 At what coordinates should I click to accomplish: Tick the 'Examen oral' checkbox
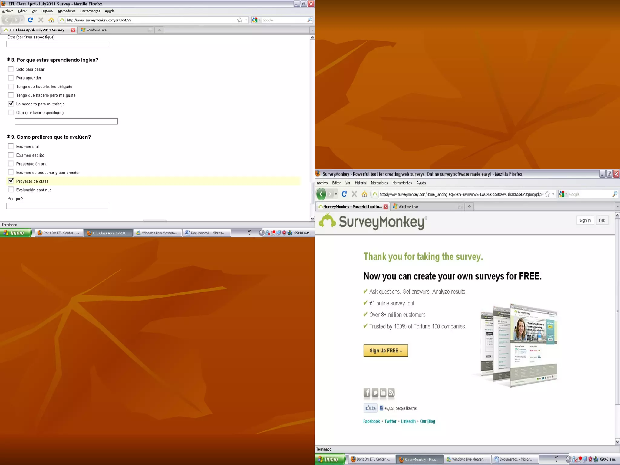point(11,146)
